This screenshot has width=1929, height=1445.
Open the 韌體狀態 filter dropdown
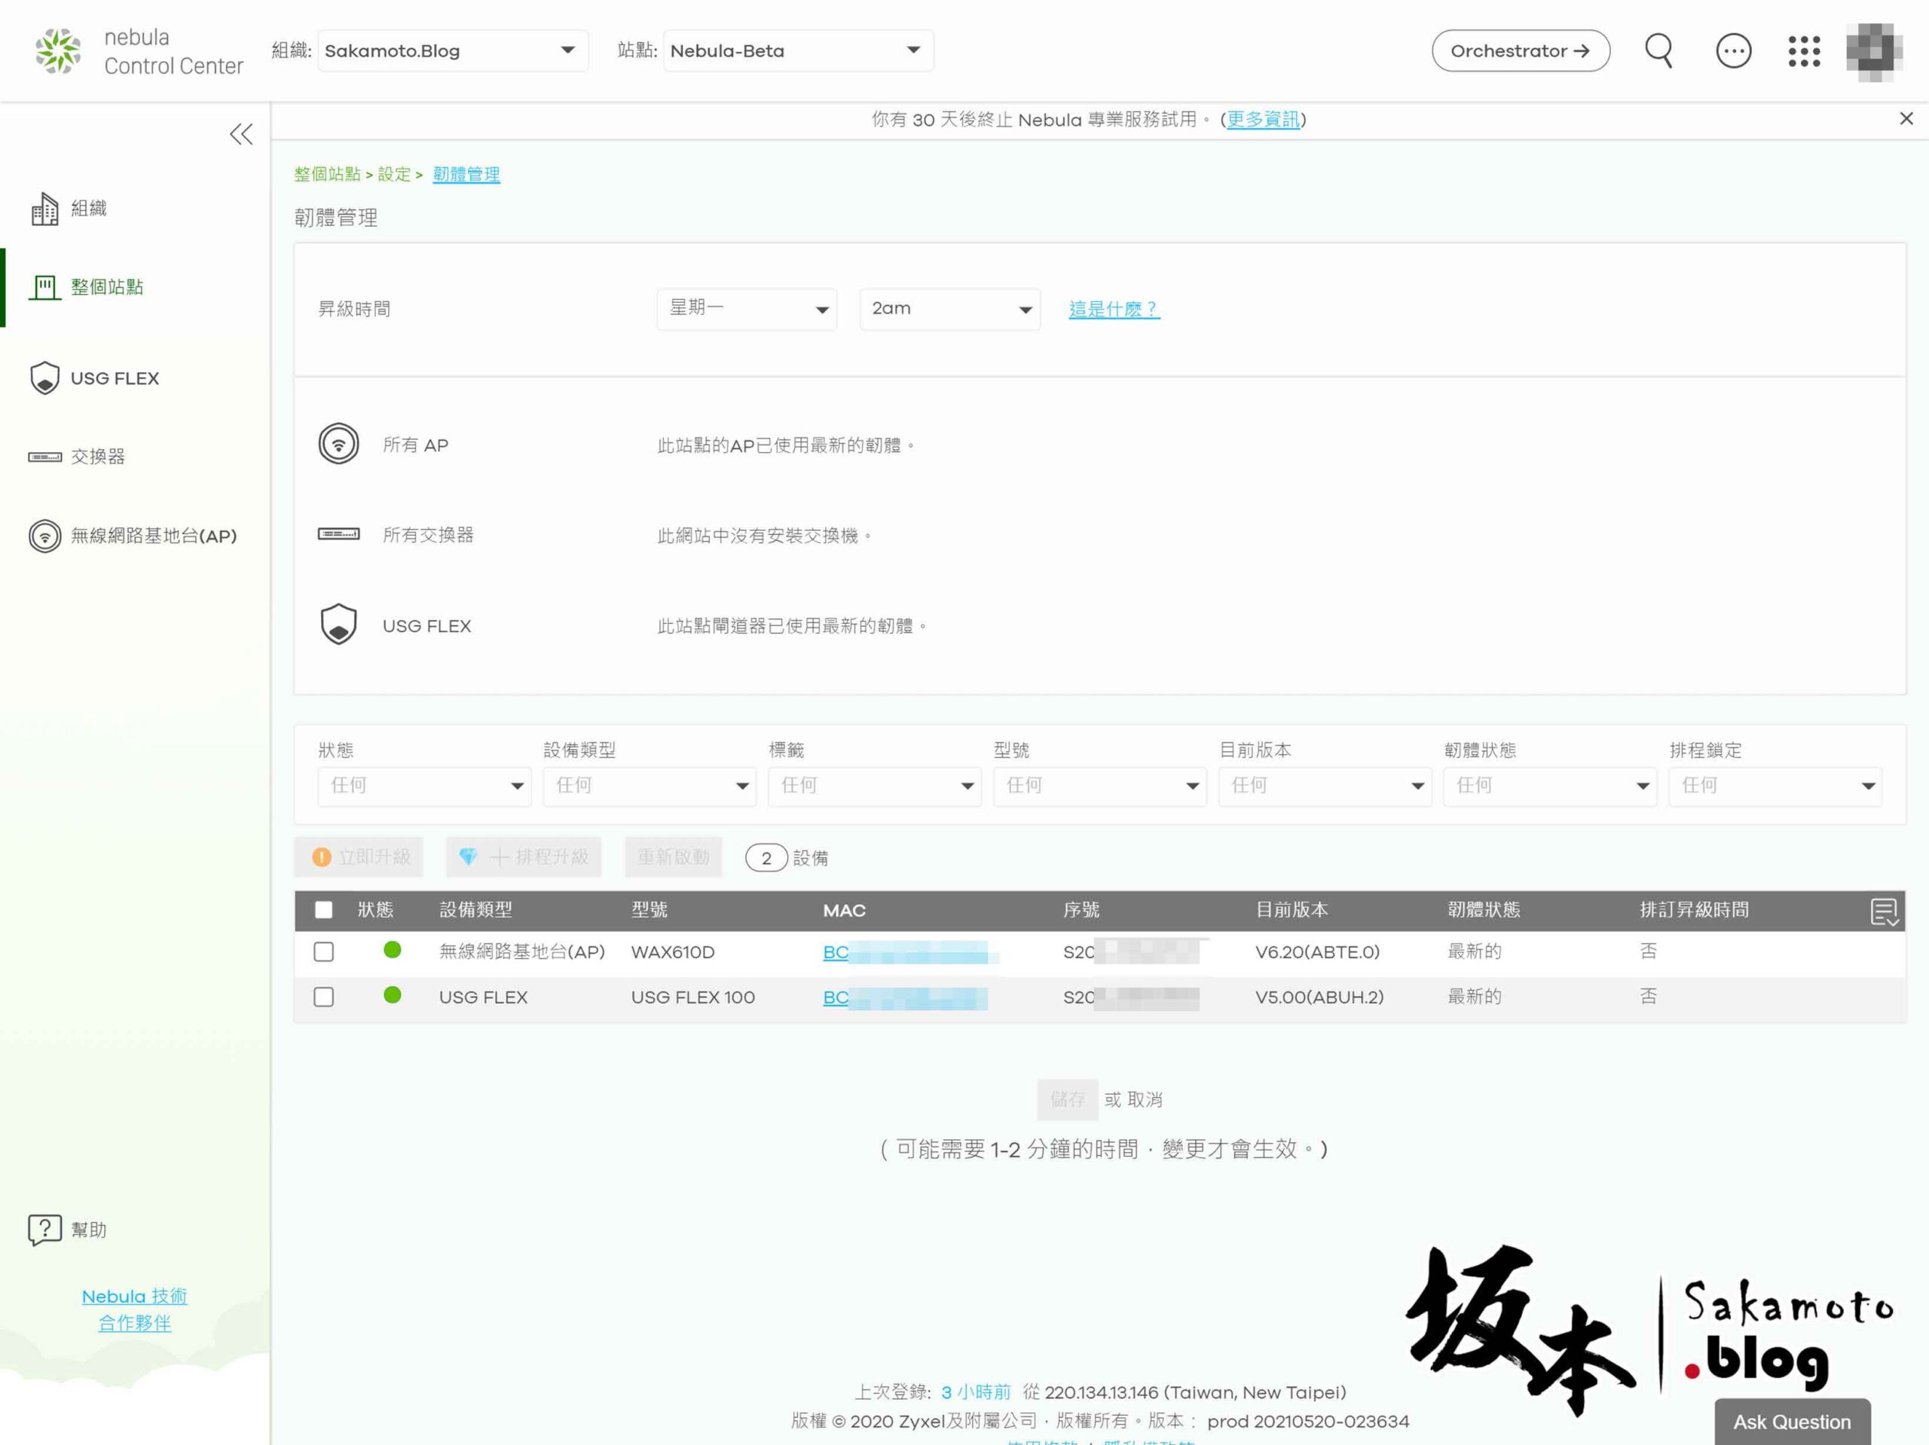1550,786
